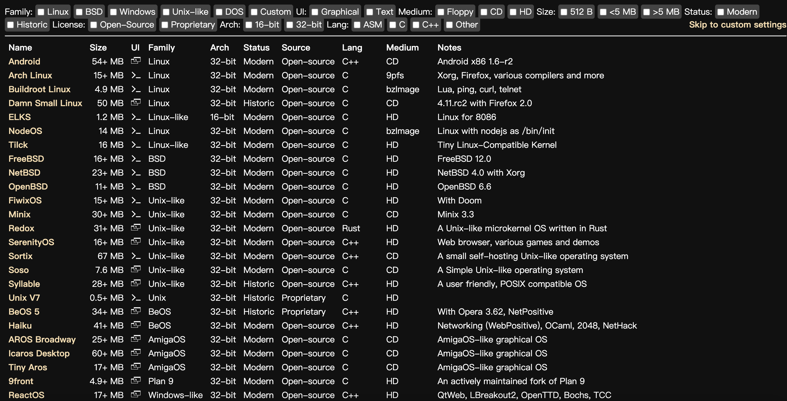Toggle the Historic status checkbox
This screenshot has width=787, height=401.
pos(10,25)
